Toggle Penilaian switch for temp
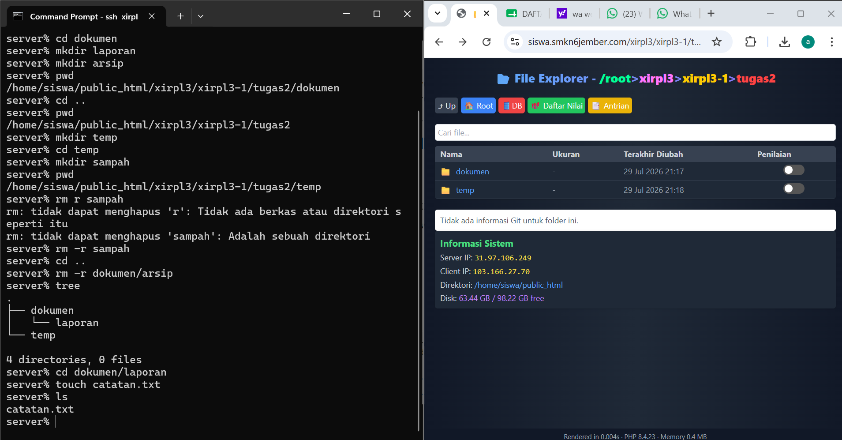Image resolution: width=842 pixels, height=440 pixels. [793, 189]
